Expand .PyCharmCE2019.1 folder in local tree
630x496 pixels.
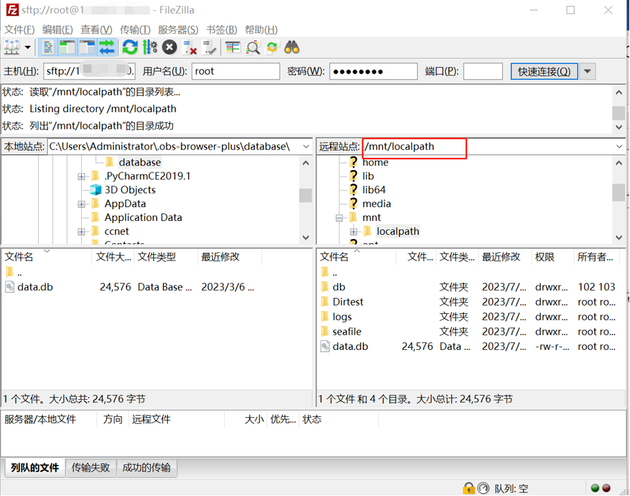coord(82,176)
